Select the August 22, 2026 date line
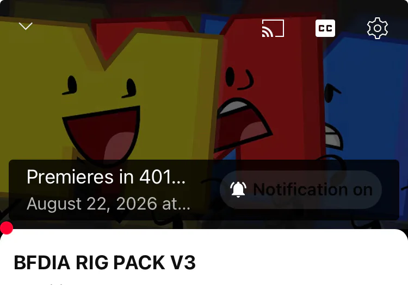This screenshot has width=408, height=285. point(108,204)
